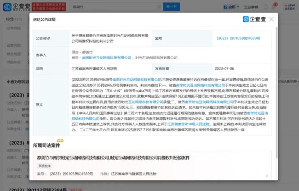
Task: Select the plaintiff text 原告 - 都美竹
Action: [82, 52]
